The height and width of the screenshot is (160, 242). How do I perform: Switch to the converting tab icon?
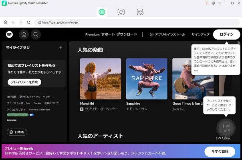[x=121, y=12]
